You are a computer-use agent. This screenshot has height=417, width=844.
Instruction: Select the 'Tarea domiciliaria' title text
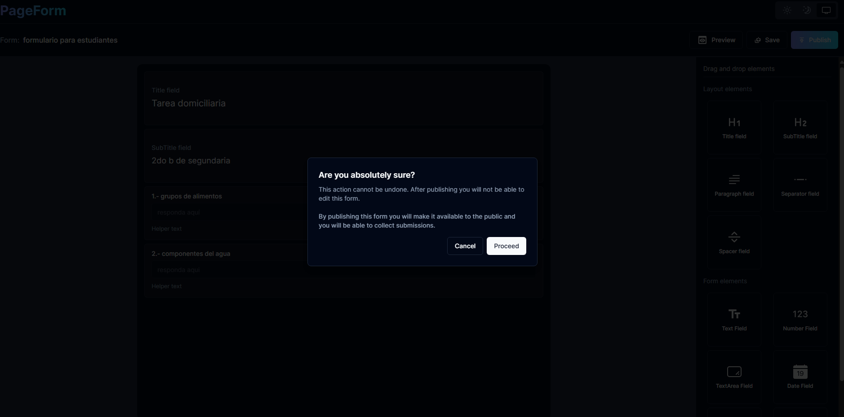tap(189, 103)
